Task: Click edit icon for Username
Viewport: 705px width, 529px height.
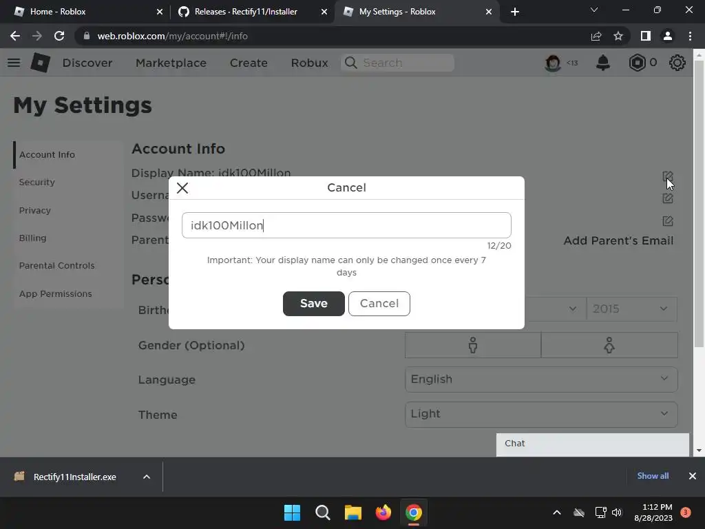Action: 668,198
